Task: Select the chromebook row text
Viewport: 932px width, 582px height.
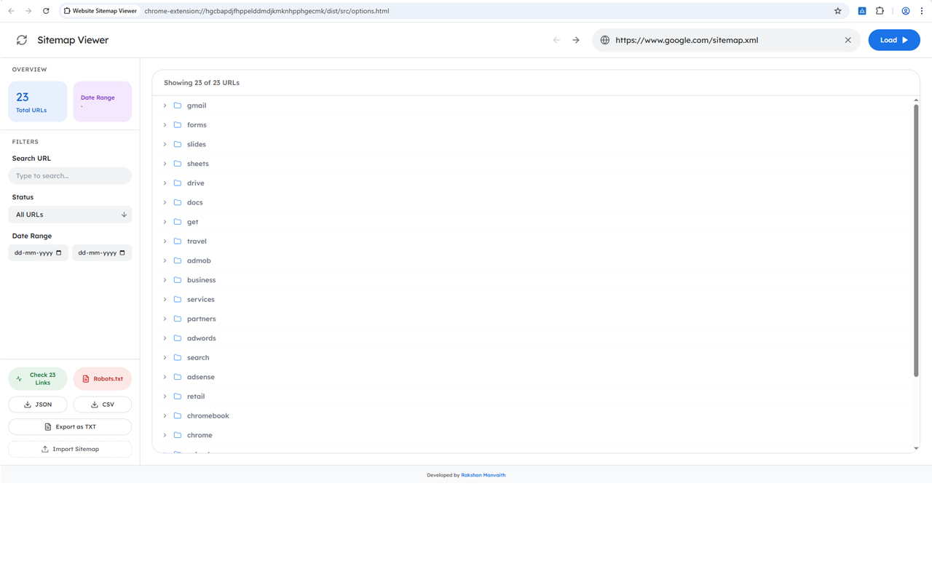Action: click(208, 415)
